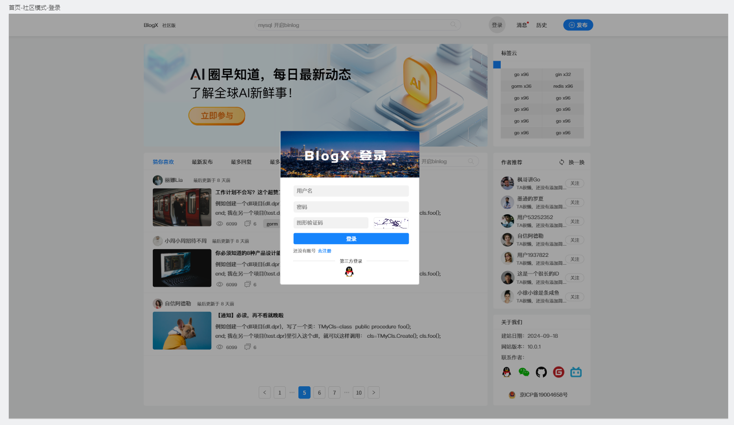Open 历史 in the top navigation
Screen dimensions: 734x425
click(x=541, y=25)
